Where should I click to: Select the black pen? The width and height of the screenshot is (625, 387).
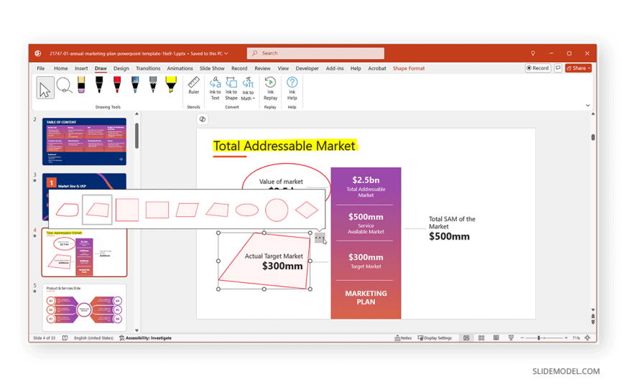click(x=99, y=85)
